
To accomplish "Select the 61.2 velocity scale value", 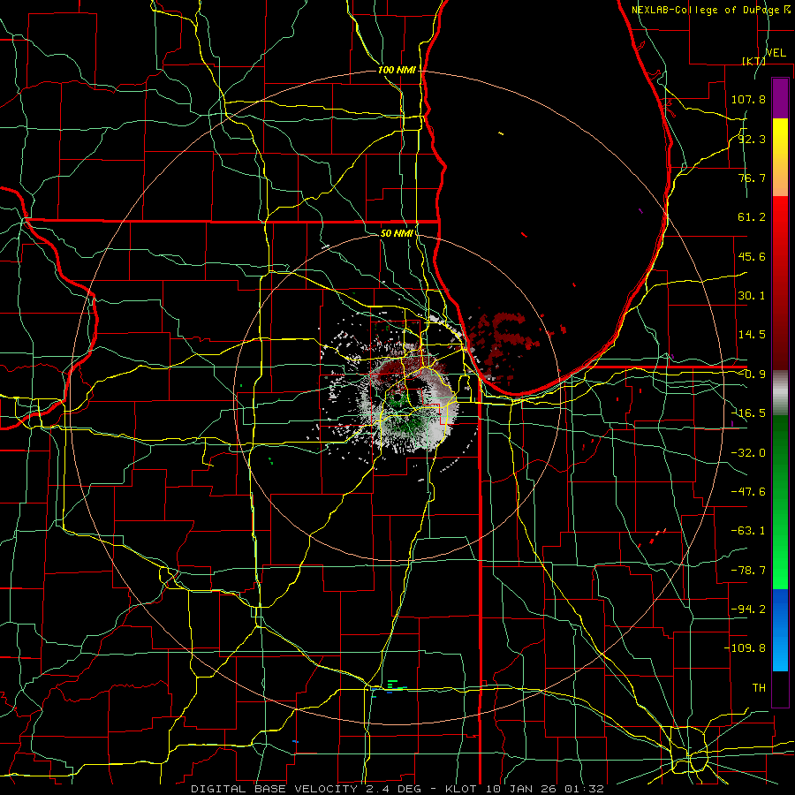I will click(752, 217).
